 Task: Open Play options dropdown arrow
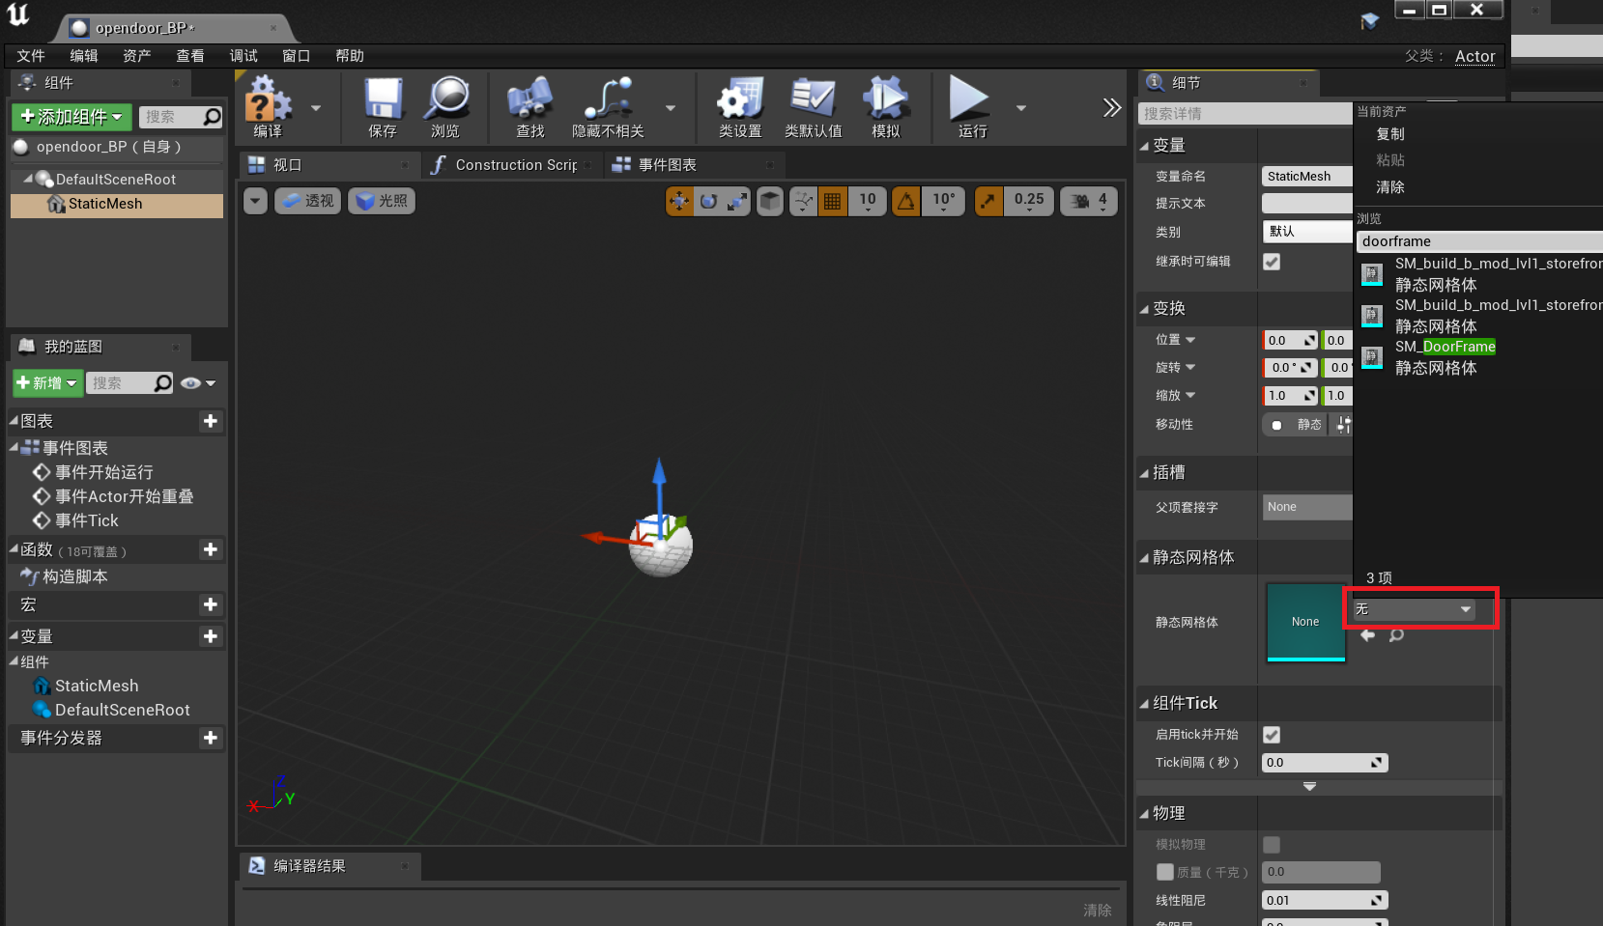click(x=1021, y=108)
